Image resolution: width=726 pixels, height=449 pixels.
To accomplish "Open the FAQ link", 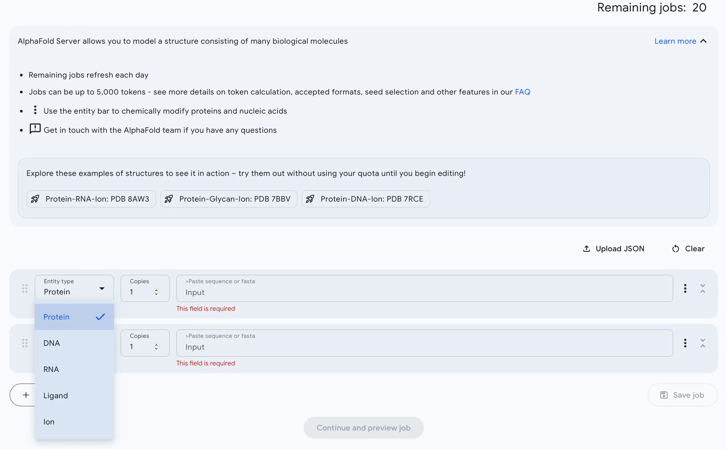I will point(522,92).
